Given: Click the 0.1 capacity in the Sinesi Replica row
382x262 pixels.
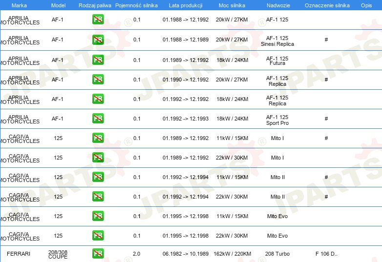Looking at the screenshot, I should [x=137, y=40].
